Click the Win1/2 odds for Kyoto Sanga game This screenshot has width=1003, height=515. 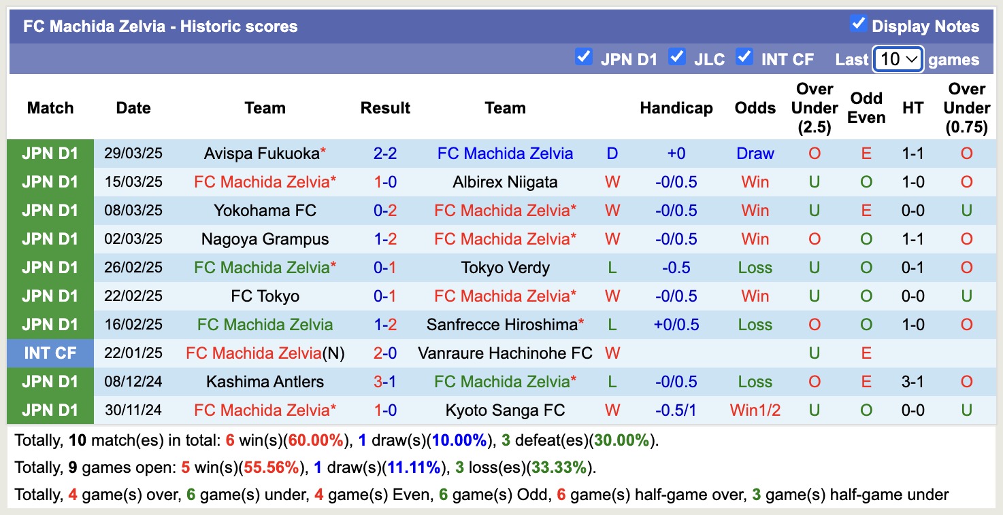point(755,410)
